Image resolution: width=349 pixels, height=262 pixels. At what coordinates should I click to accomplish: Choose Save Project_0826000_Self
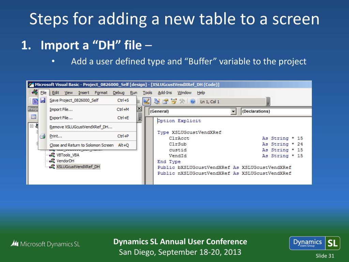coord(87,100)
